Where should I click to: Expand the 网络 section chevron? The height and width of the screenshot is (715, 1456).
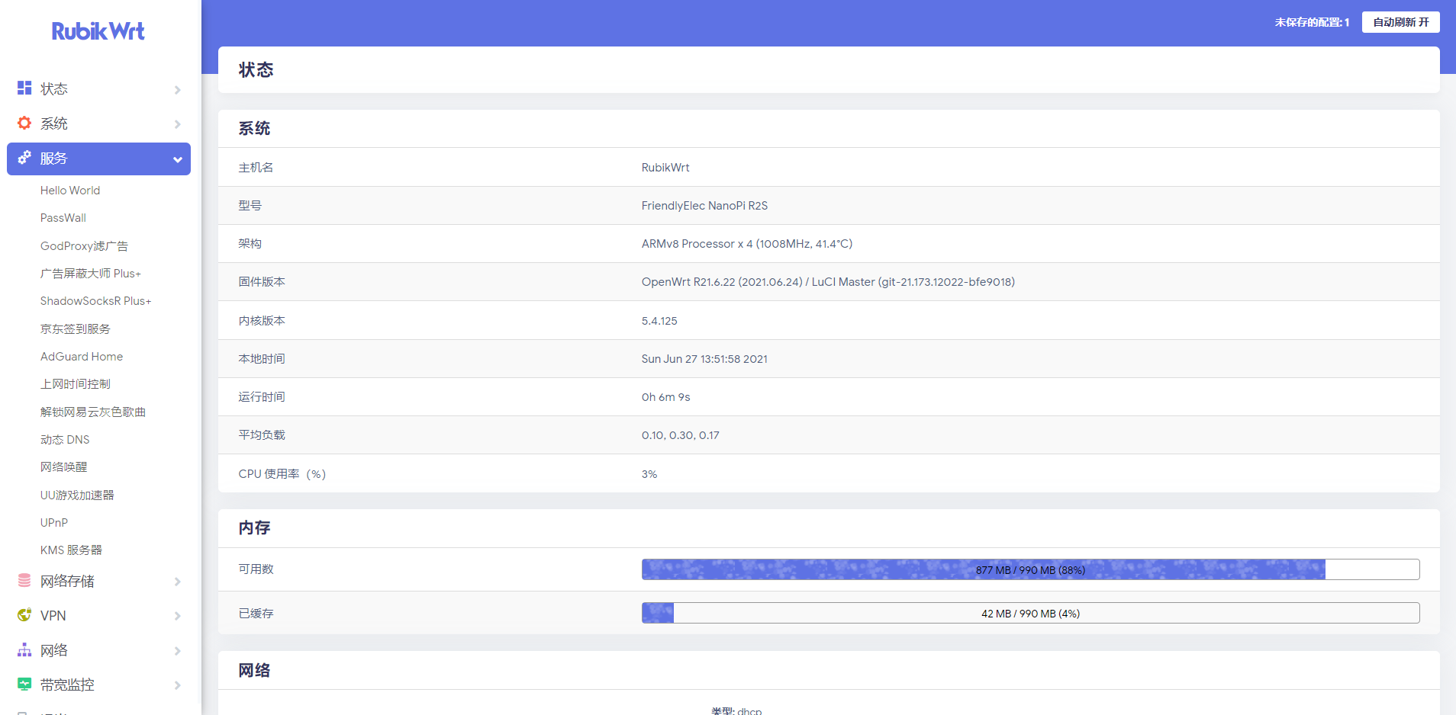177,649
